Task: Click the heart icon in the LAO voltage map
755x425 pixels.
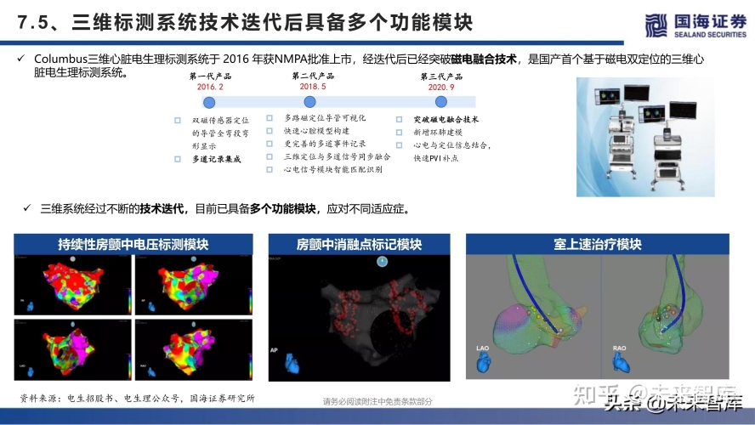Action: [31, 371]
